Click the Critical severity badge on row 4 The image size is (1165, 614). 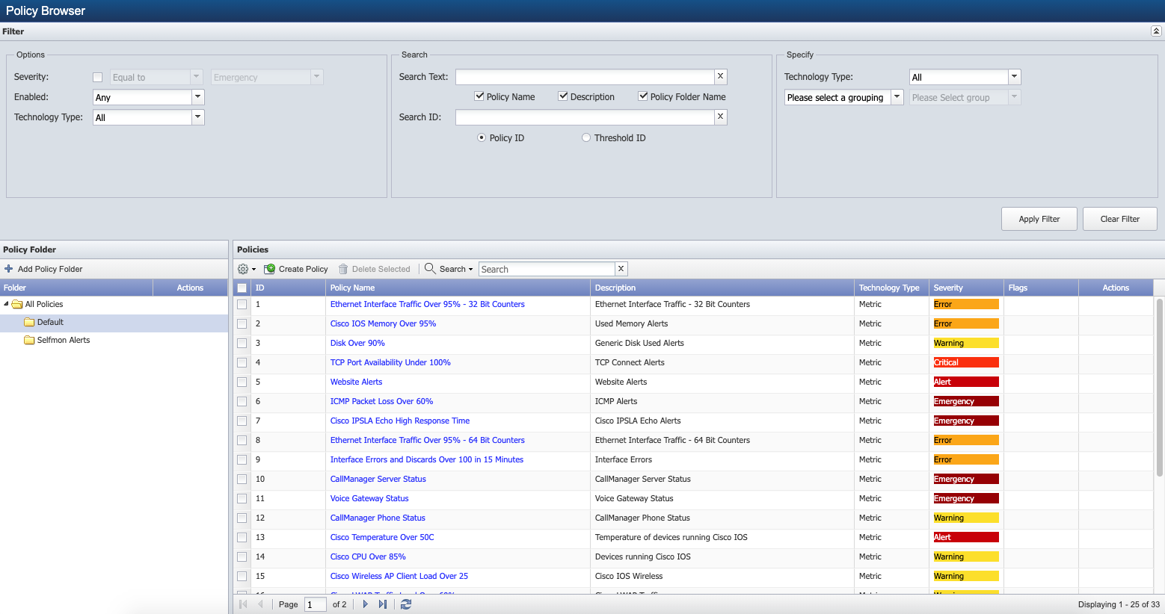point(966,362)
